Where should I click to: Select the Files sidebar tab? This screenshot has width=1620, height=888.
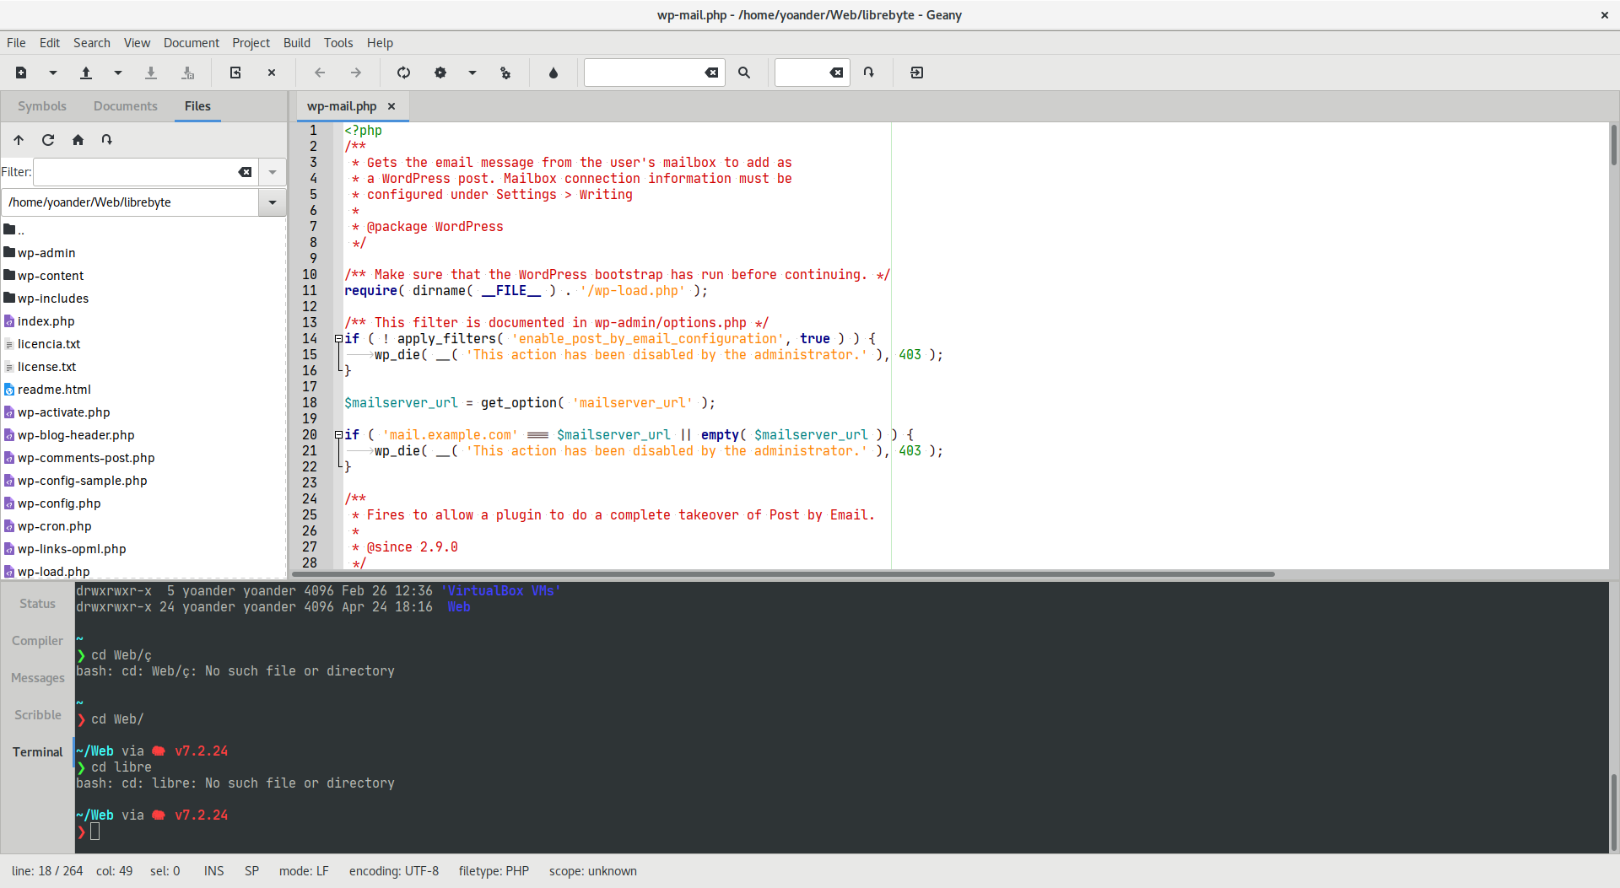point(197,106)
